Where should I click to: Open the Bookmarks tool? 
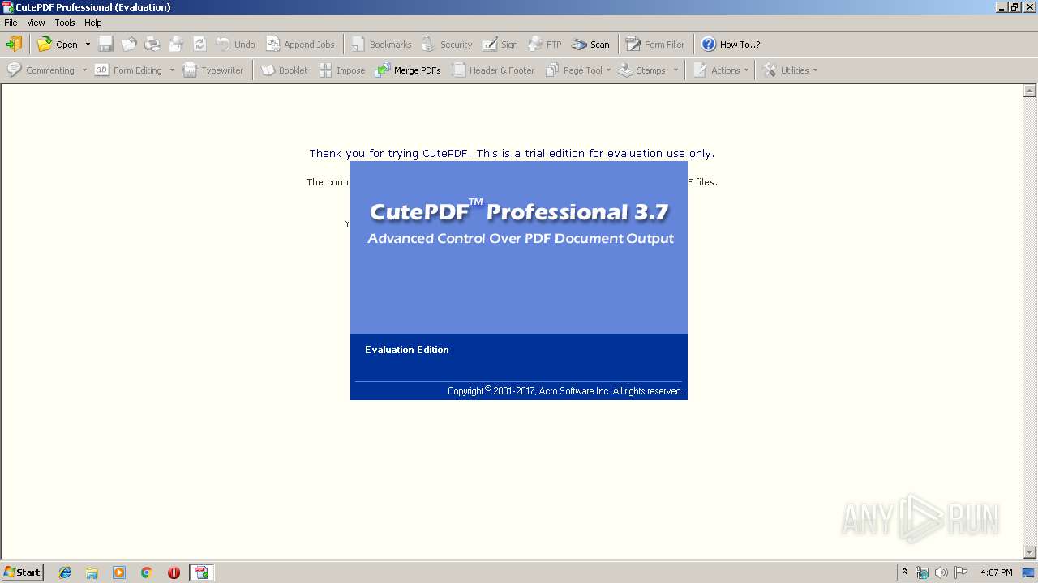[381, 45]
